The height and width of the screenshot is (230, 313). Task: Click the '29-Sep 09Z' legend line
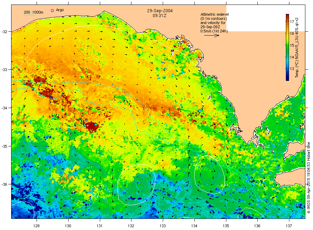[210, 27]
